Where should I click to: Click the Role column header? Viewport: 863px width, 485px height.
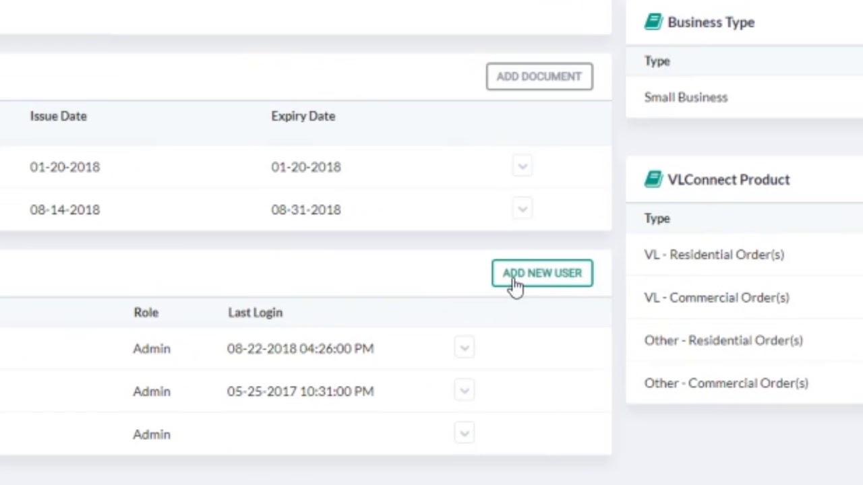pos(146,313)
